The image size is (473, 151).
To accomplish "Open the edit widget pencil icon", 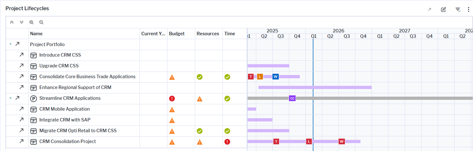I will tap(443, 10).
